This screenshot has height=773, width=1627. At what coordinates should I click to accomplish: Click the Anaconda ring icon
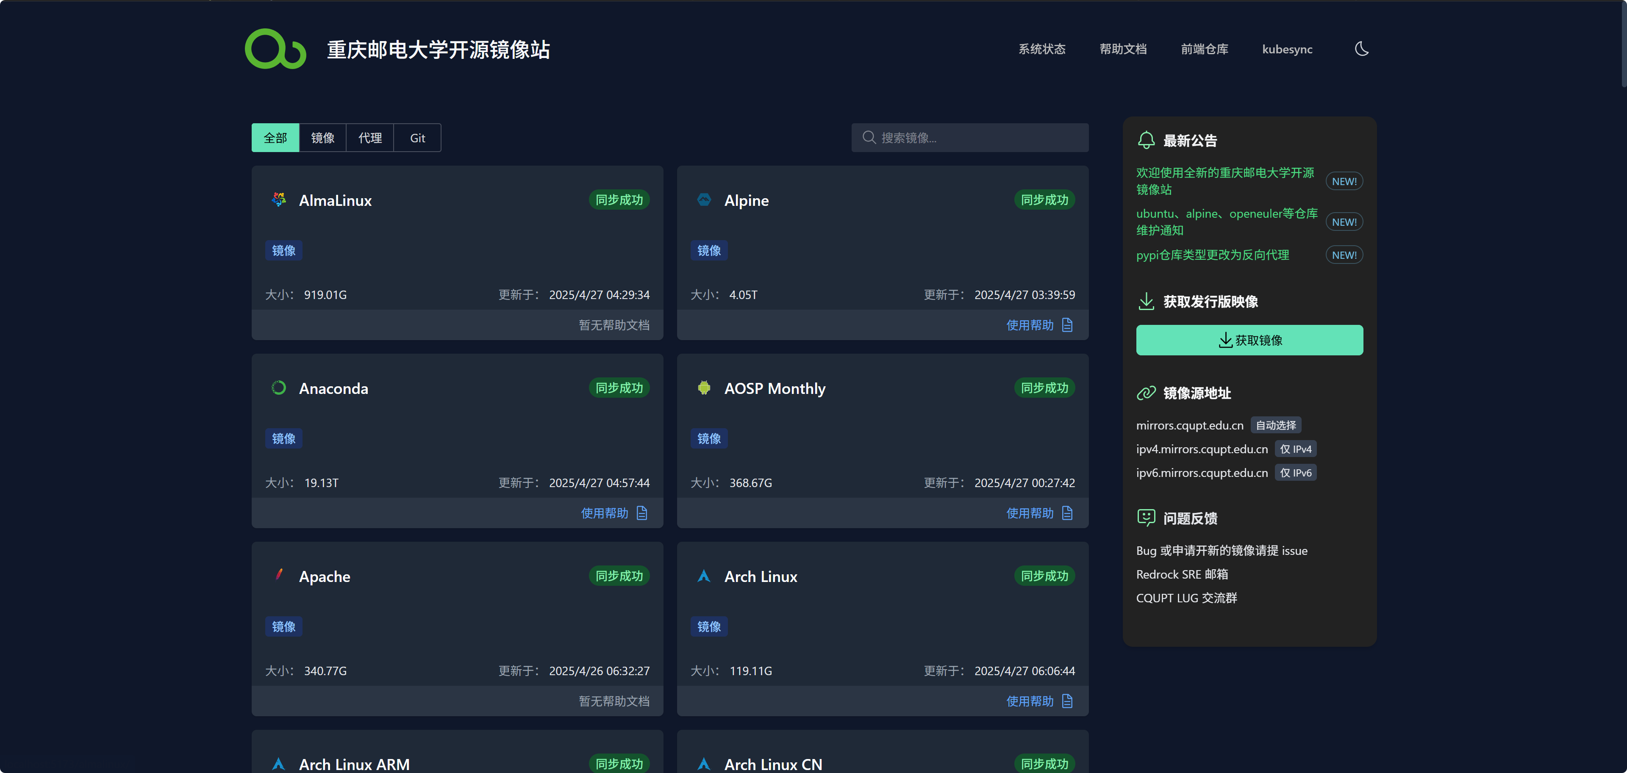click(278, 388)
